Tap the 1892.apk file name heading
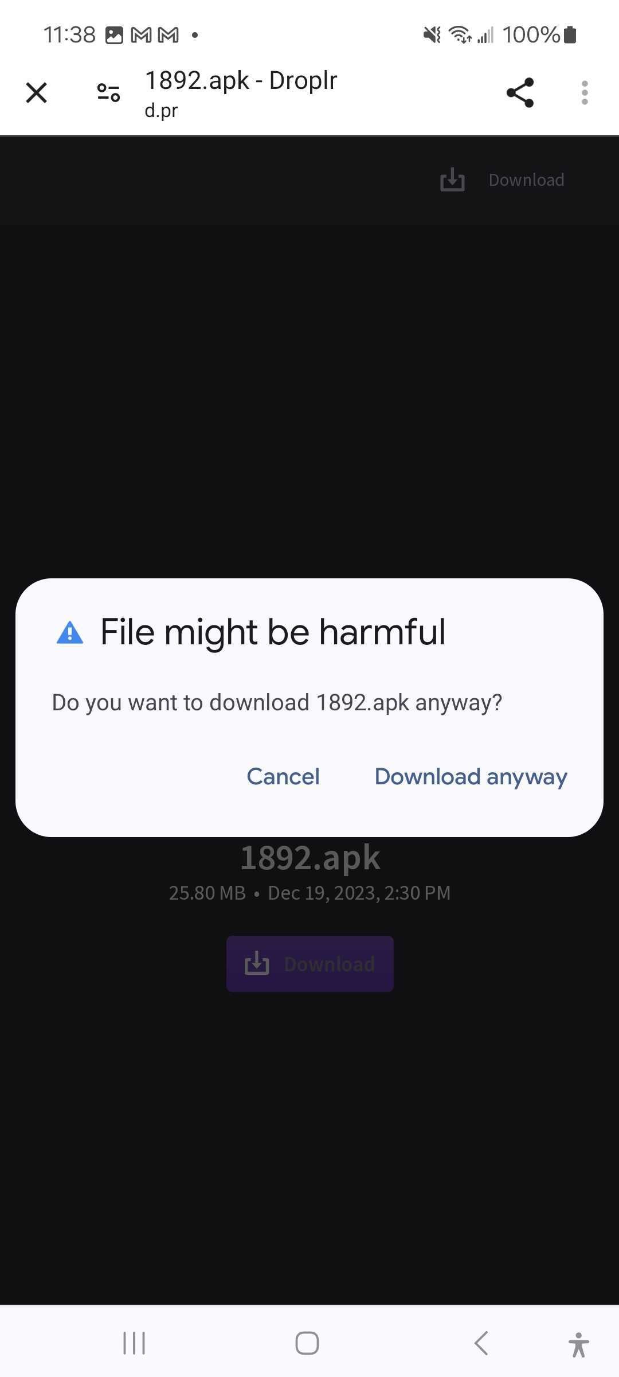This screenshot has height=1377, width=619. (310, 858)
